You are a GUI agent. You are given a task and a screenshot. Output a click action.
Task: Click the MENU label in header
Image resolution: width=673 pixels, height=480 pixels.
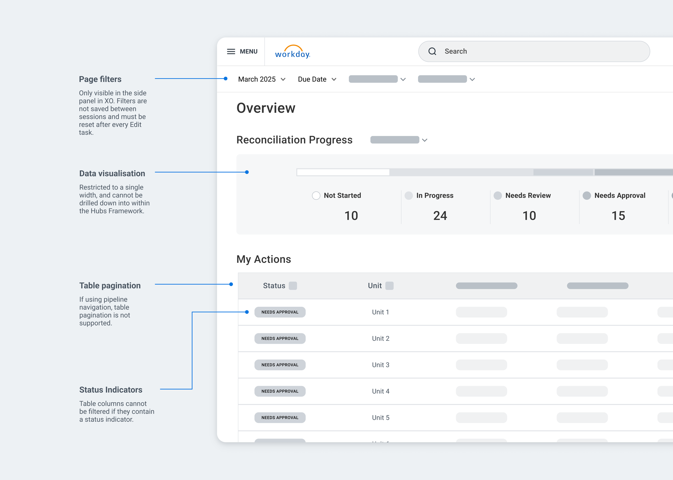pyautogui.click(x=248, y=51)
